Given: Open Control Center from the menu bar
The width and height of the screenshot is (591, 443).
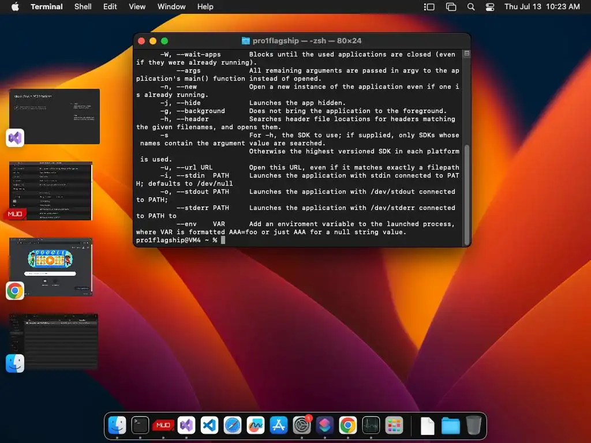Looking at the screenshot, I should pos(489,7).
